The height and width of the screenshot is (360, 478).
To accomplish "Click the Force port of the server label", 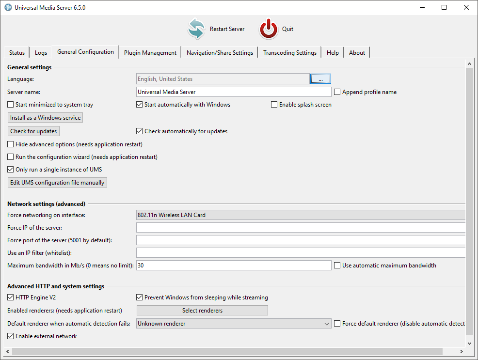I will (60, 240).
